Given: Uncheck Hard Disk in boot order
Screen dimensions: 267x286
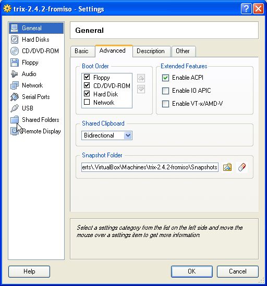Looking at the screenshot, I should point(87,94).
